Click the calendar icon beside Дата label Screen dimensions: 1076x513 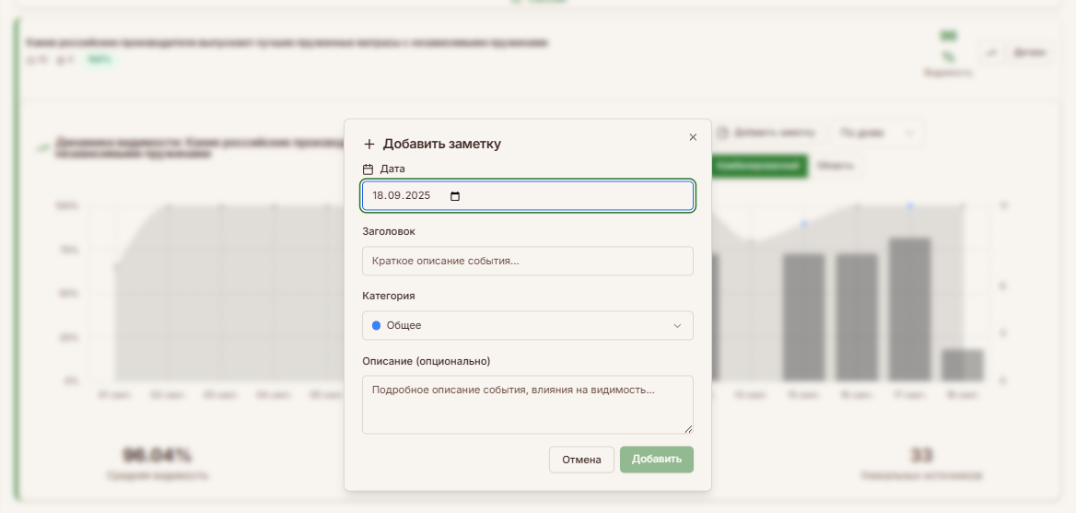(368, 169)
